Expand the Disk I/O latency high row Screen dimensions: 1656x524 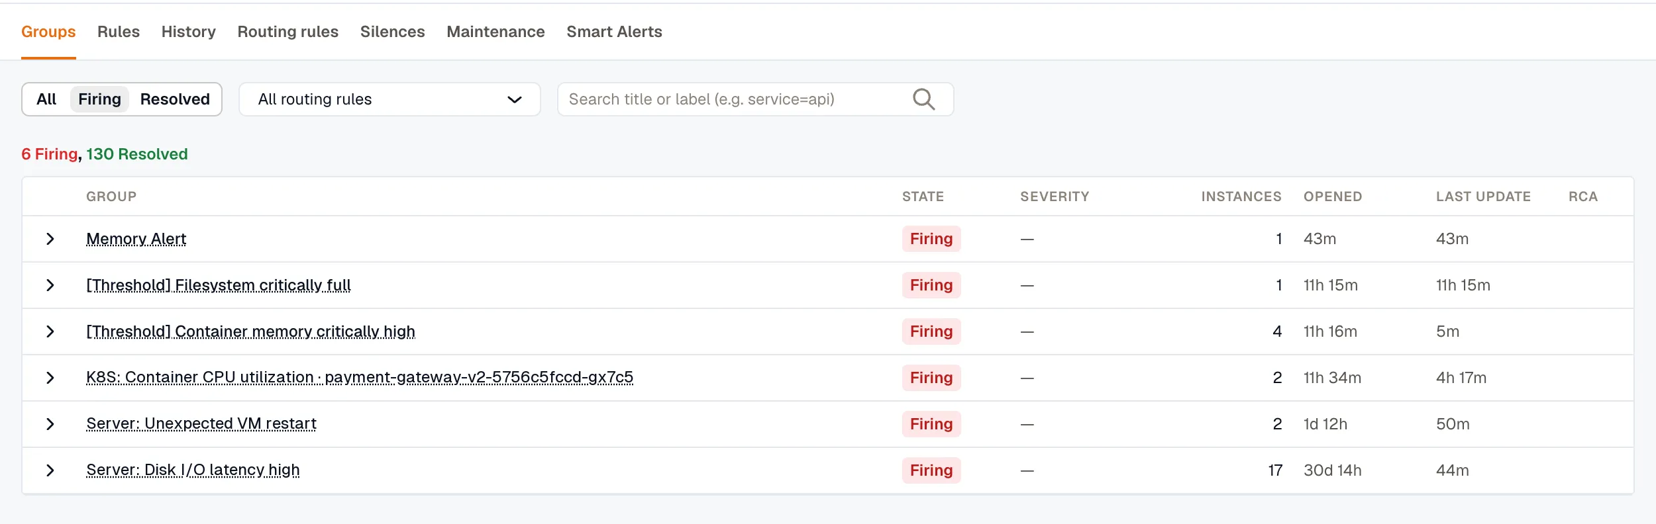tap(50, 470)
